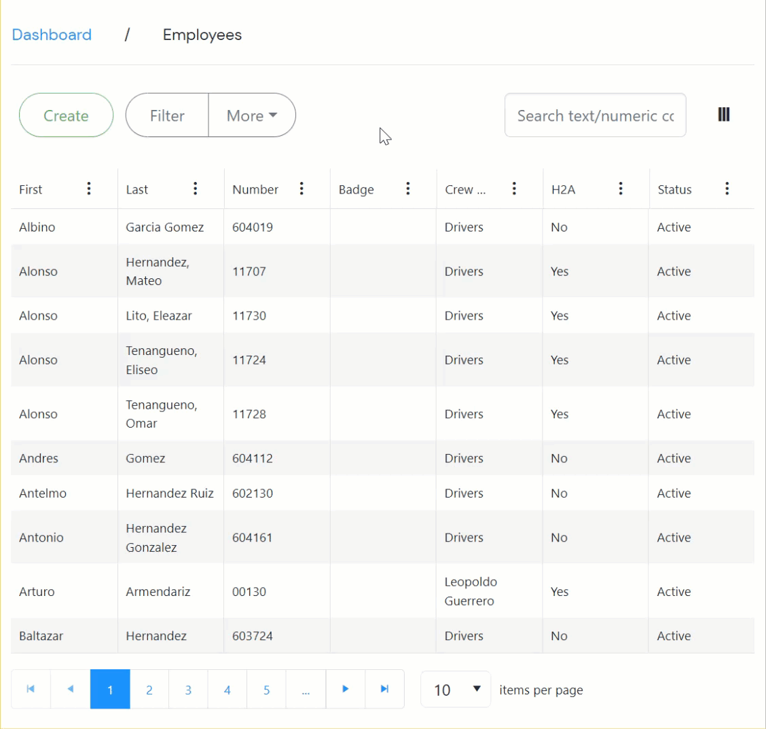Open the Badge column options menu

pyautogui.click(x=408, y=189)
